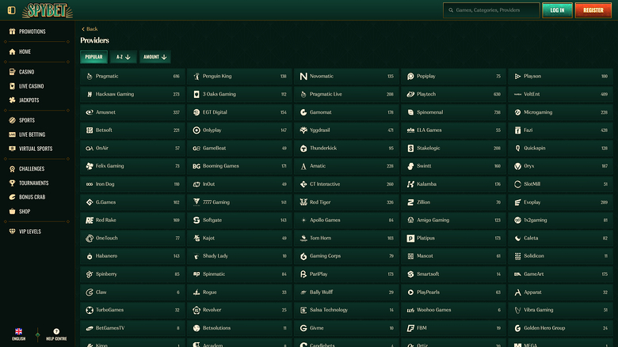Open the Red Tiger provider
Image resolution: width=618 pixels, height=347 pixels.
[x=346, y=202]
